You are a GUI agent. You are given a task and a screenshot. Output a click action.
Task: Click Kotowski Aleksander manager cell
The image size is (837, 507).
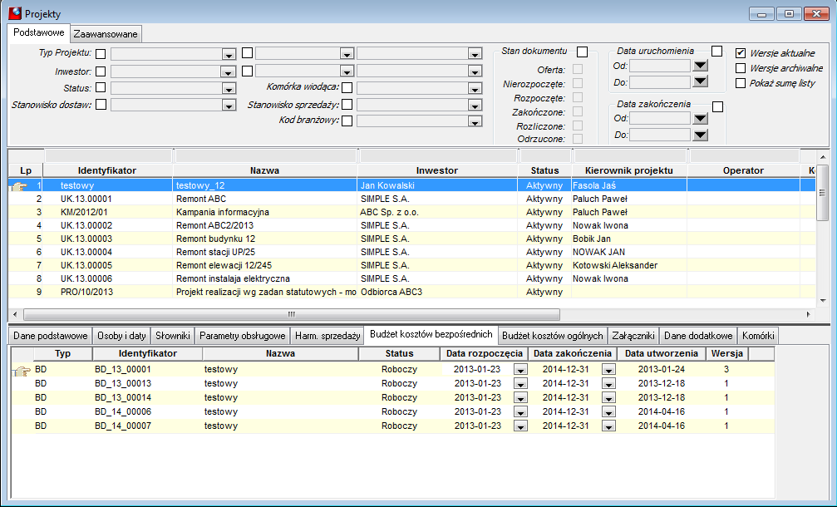[629, 265]
